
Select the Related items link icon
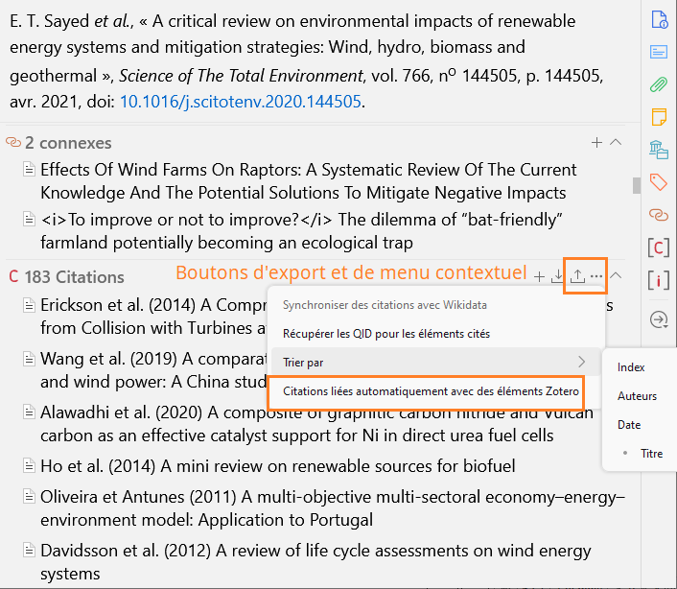pos(659,214)
